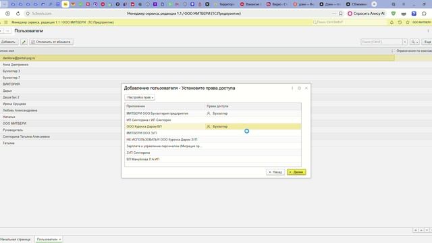Open the history clock icon in yellow bar
Image resolution: width=432 pixels, height=243 pixels.
pos(400,22)
